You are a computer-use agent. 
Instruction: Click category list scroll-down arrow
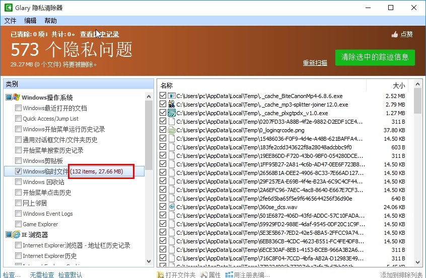(149, 261)
